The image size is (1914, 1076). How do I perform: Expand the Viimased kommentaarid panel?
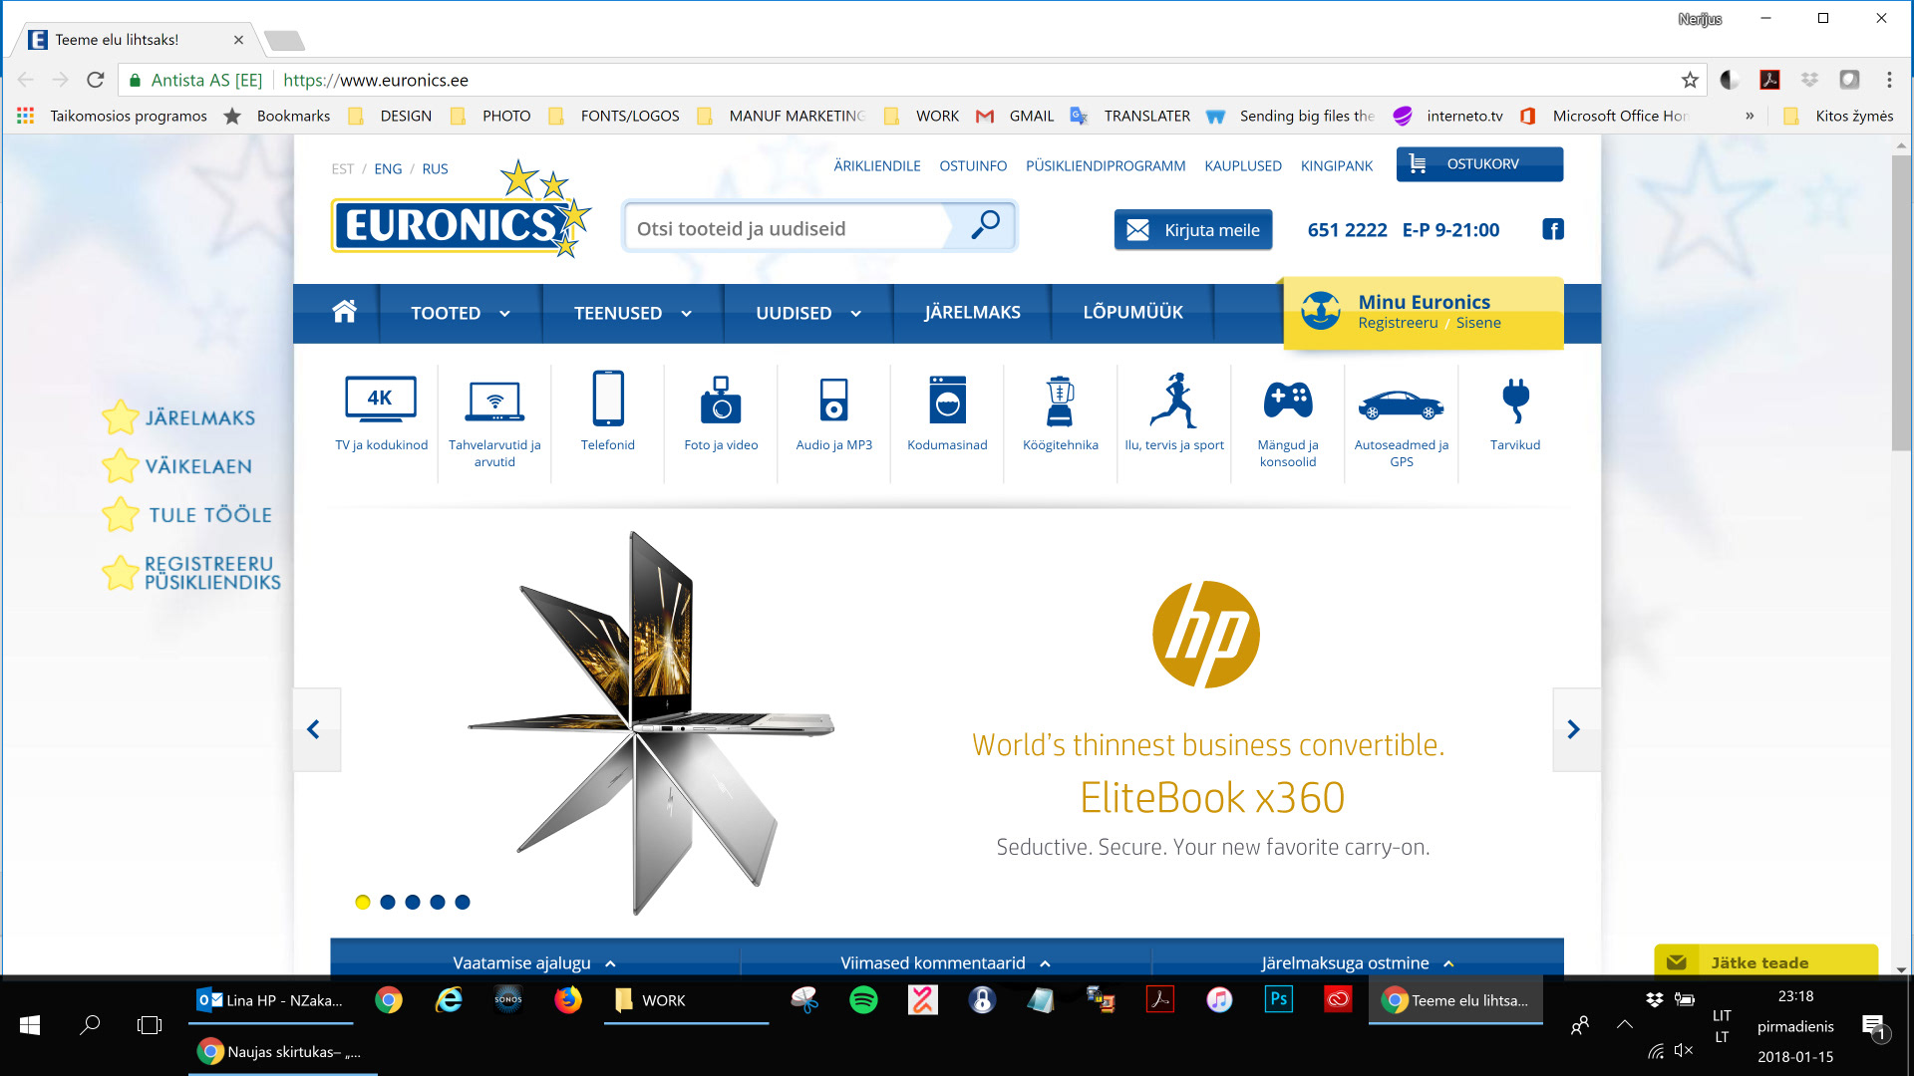click(945, 962)
